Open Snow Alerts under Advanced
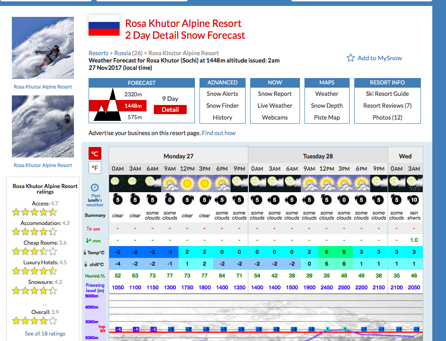446x341 pixels. pyautogui.click(x=222, y=94)
